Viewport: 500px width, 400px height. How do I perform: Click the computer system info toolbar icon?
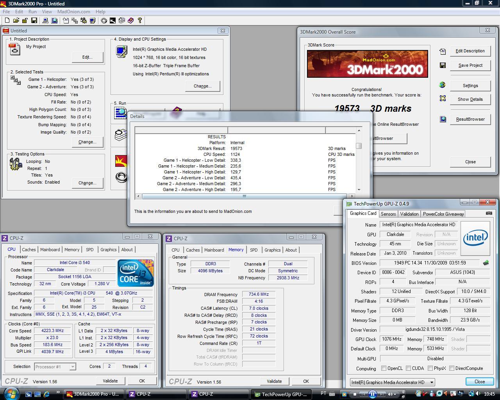click(x=45, y=20)
